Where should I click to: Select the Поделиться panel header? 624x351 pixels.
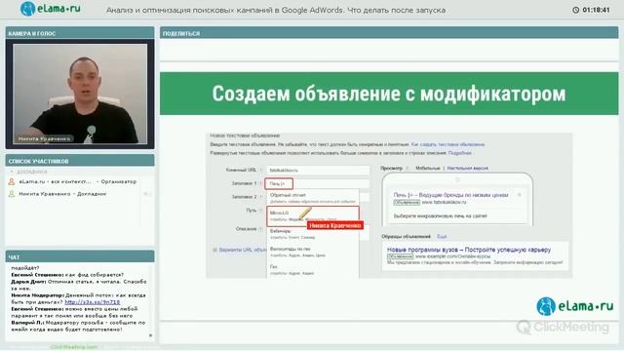click(x=389, y=33)
